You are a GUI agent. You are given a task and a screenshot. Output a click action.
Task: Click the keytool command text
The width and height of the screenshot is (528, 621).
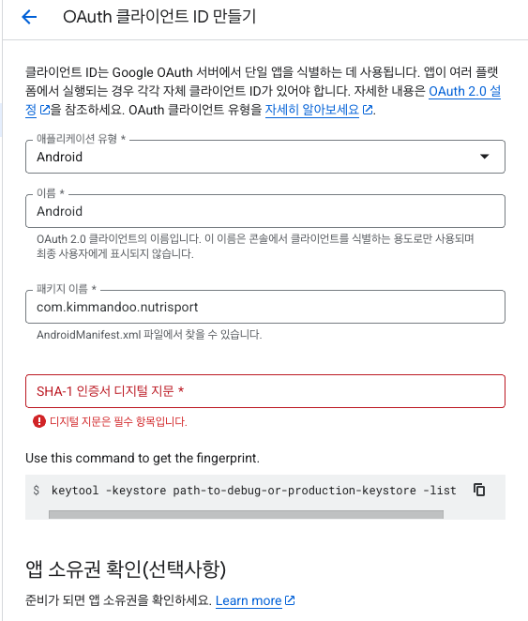(254, 491)
